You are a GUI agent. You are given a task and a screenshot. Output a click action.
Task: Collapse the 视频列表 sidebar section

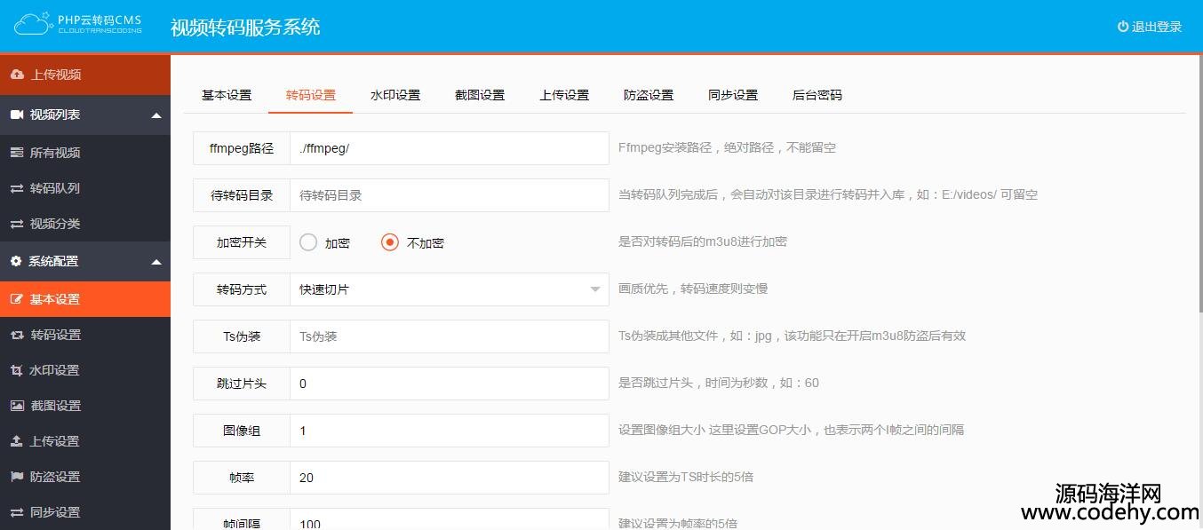pyautogui.click(x=156, y=115)
